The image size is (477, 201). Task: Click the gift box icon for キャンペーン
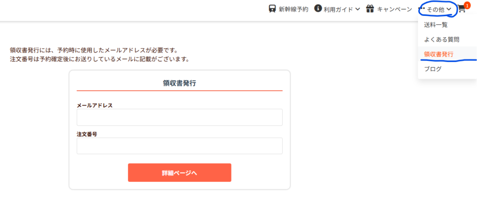click(x=370, y=9)
